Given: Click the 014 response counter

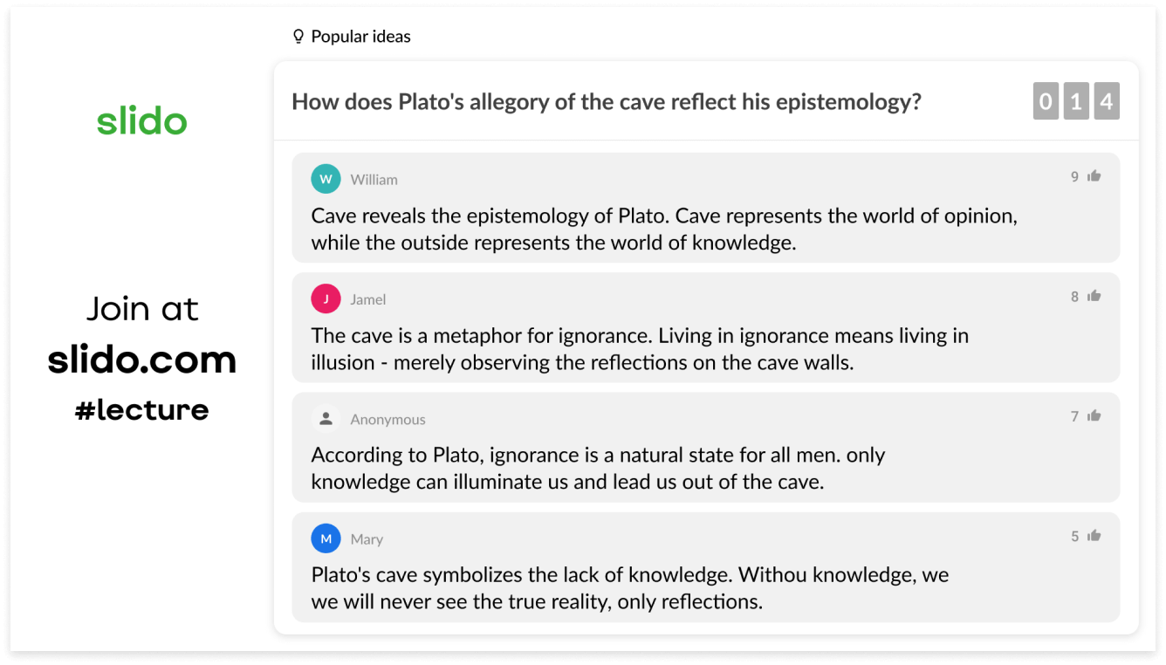Looking at the screenshot, I should 1075,102.
